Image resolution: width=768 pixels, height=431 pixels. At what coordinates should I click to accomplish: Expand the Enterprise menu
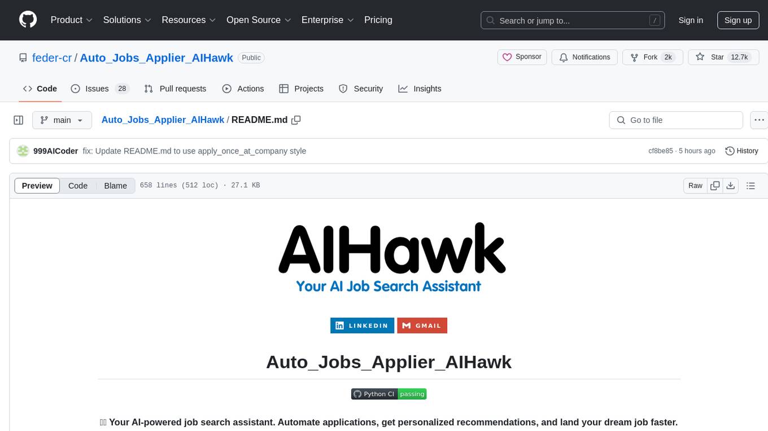pos(328,20)
